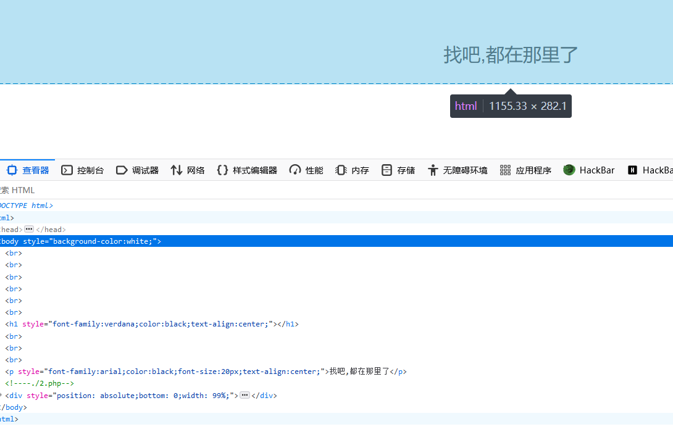Click the up-down arrows network icon
Screen dimensions: 673x432
pos(177,170)
